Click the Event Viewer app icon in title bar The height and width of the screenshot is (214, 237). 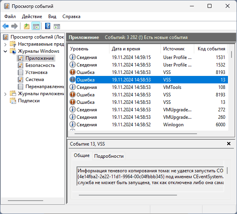coord(7,6)
